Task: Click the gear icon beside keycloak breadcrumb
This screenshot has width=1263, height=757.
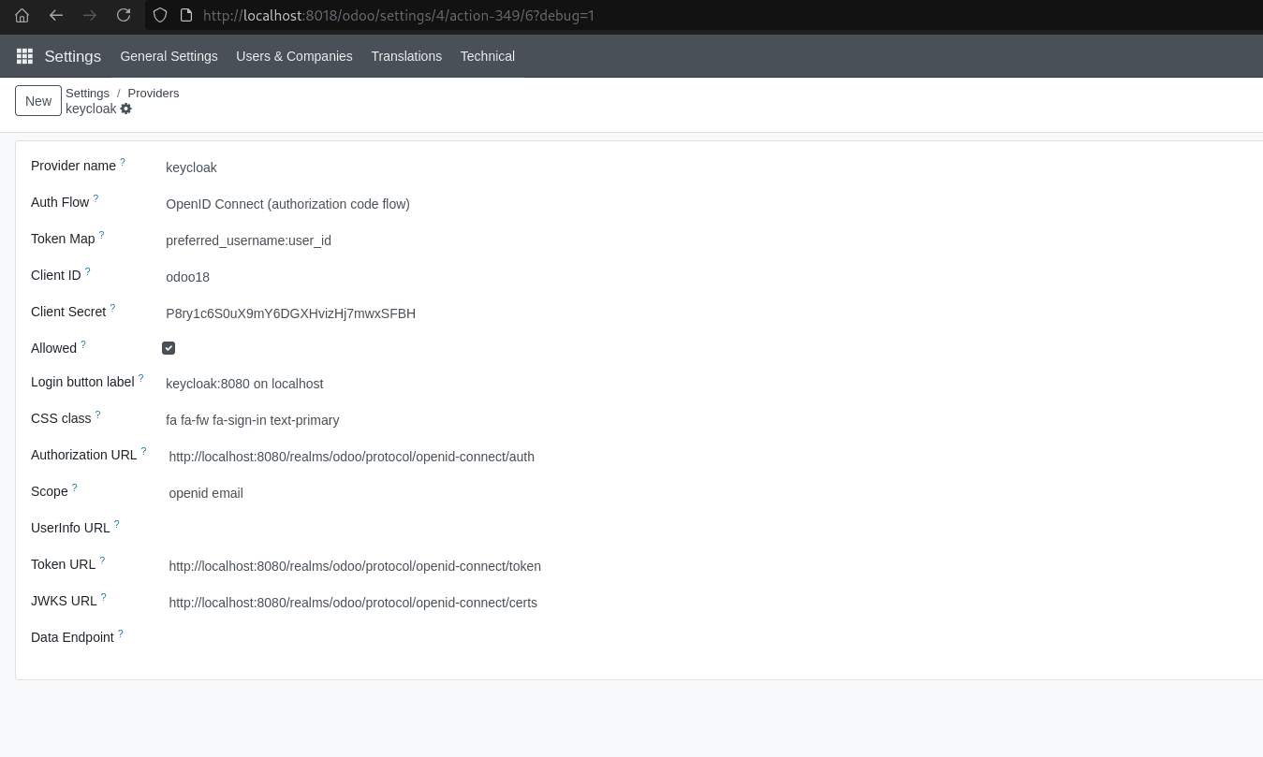Action: point(126,109)
